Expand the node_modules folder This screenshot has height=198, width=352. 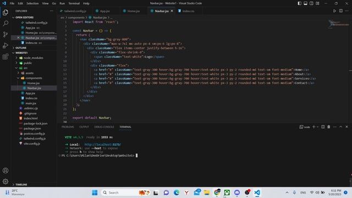(34, 58)
